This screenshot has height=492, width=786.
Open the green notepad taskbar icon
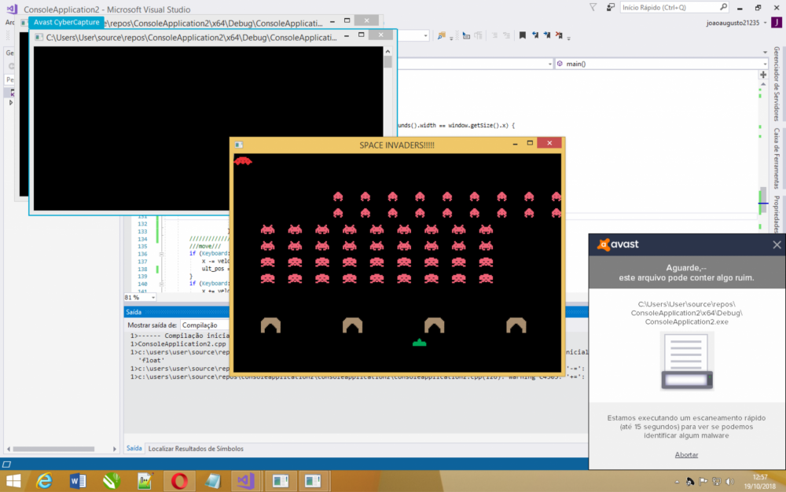(x=145, y=482)
